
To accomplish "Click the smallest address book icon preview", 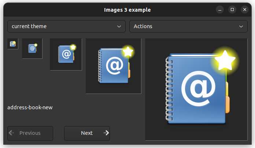I will pyautogui.click(x=13, y=44).
